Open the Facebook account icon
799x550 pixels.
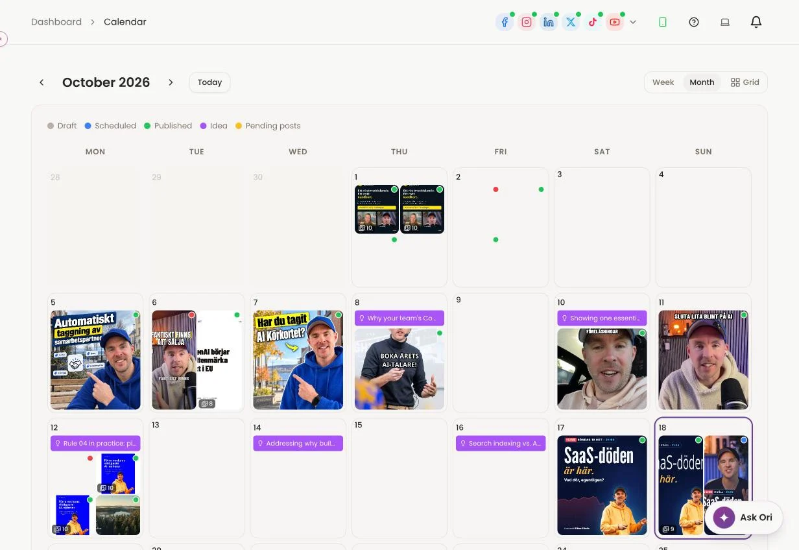point(505,22)
